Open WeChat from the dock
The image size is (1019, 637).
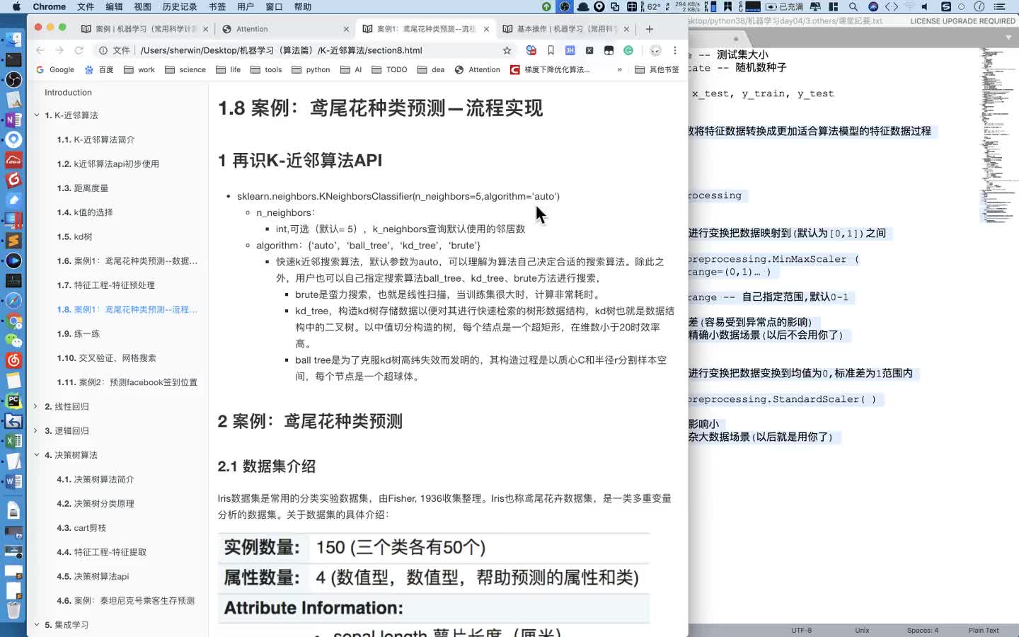pyautogui.click(x=13, y=340)
